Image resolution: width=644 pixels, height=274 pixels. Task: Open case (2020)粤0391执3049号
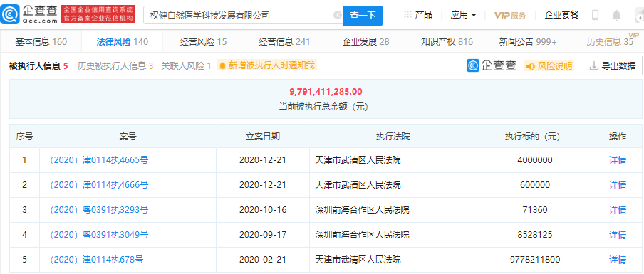point(98,235)
